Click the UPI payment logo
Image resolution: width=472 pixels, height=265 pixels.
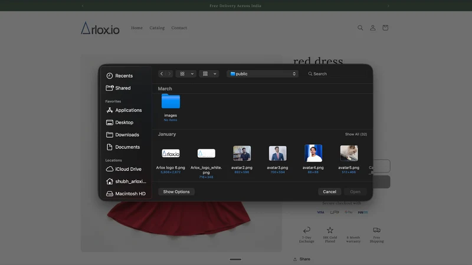tap(335, 212)
